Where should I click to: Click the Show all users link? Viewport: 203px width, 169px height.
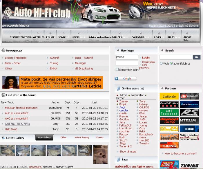click(x=128, y=151)
